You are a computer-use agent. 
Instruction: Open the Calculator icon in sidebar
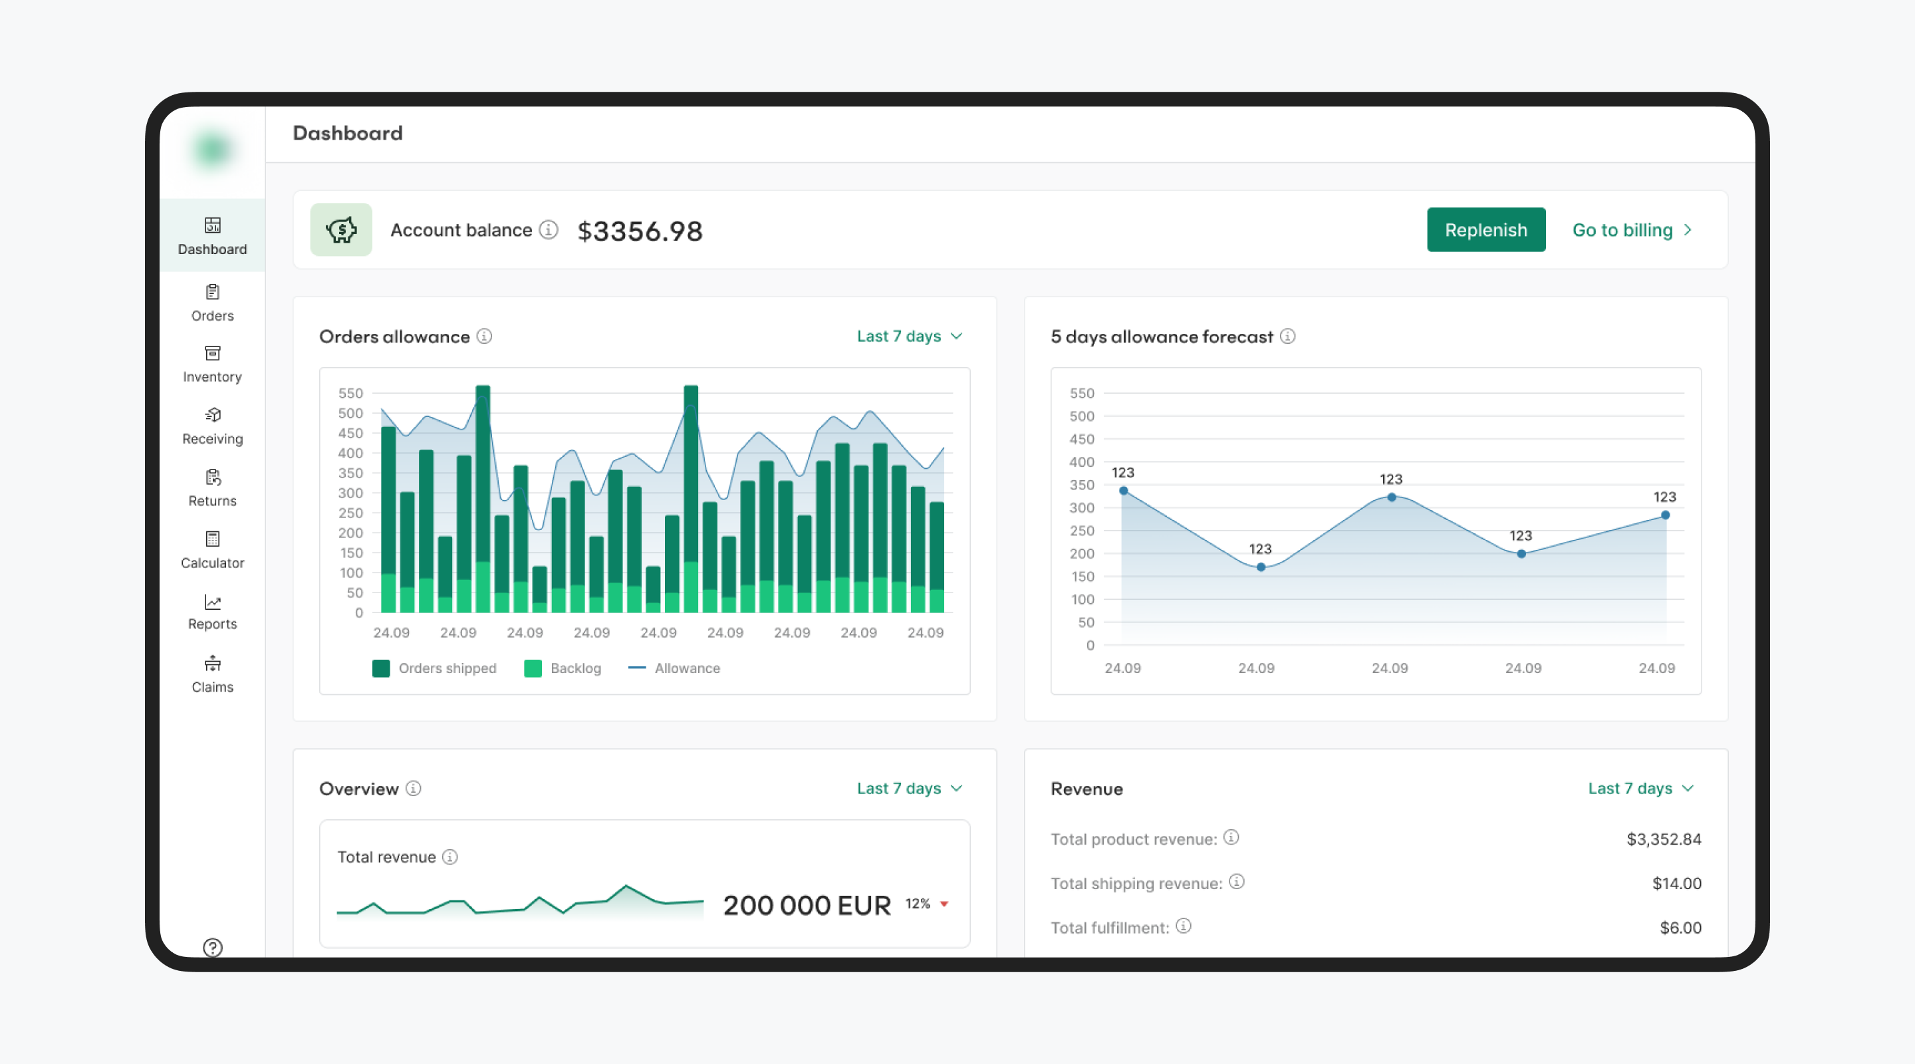pos(213,539)
